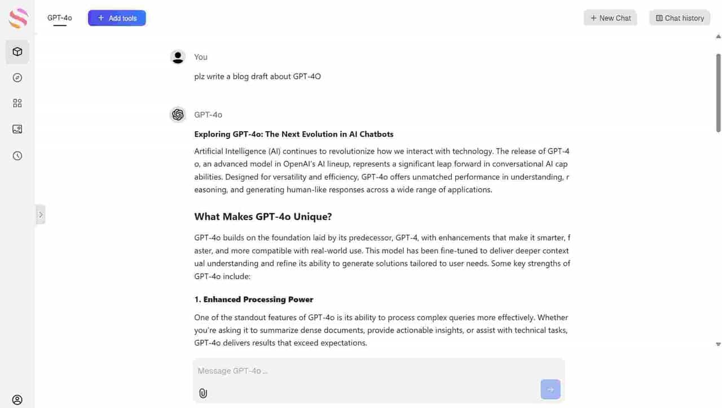The width and height of the screenshot is (722, 408).
Task: Open the user account icon
Action: (17, 400)
